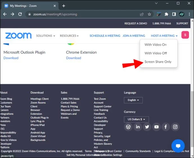Open Outlook Plug-in footer link
The width and height of the screenshot is (194, 158).
40,118
